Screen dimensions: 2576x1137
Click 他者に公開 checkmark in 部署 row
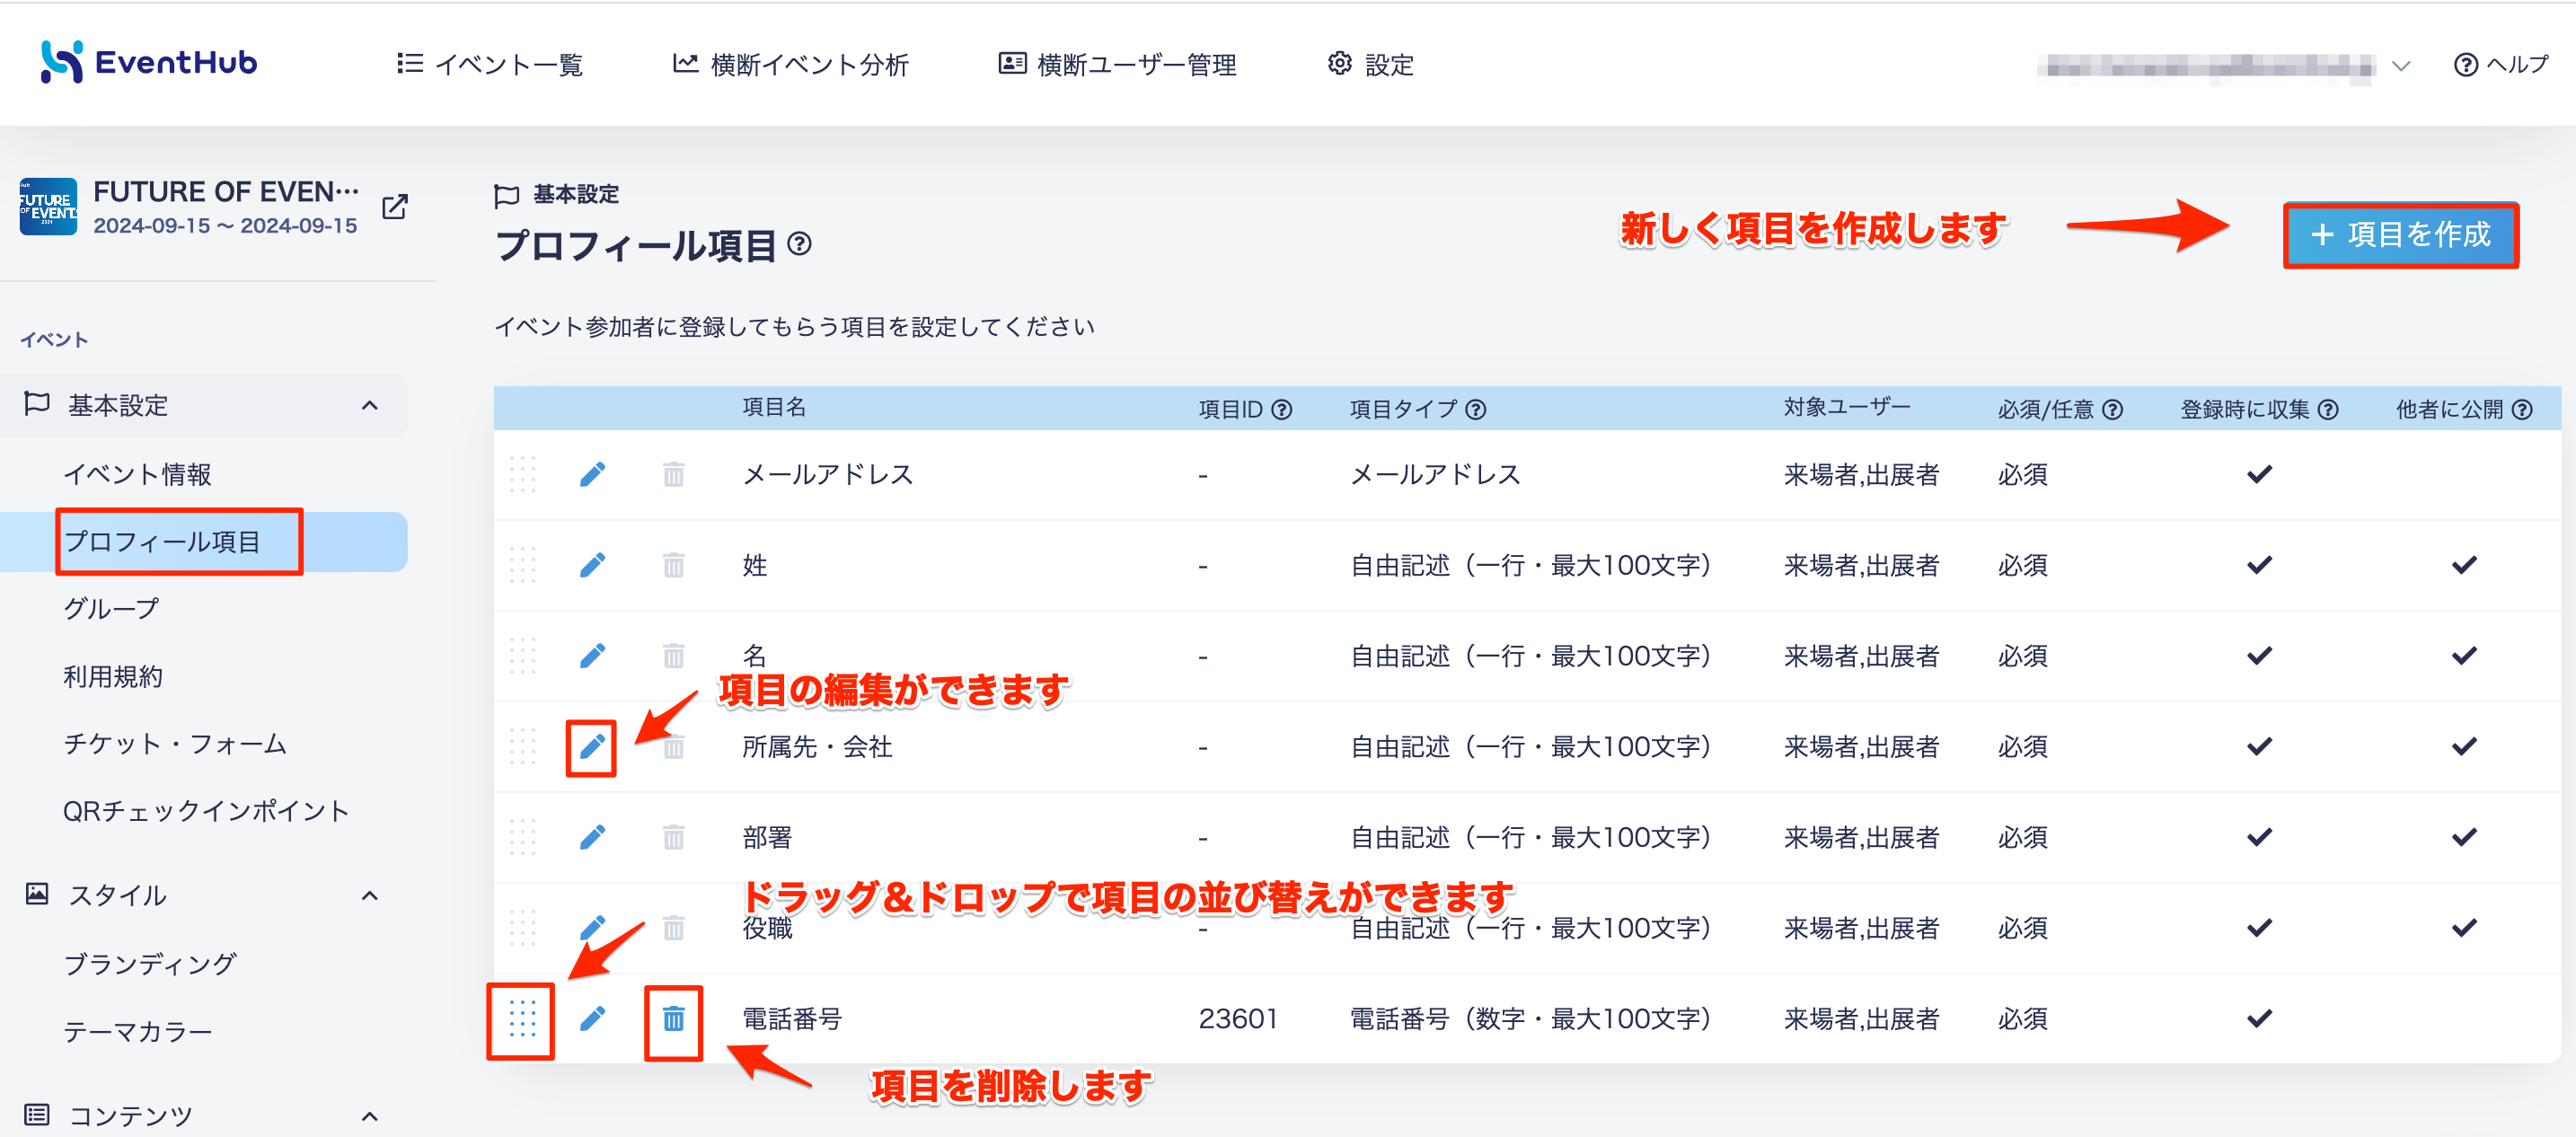[x=2464, y=837]
